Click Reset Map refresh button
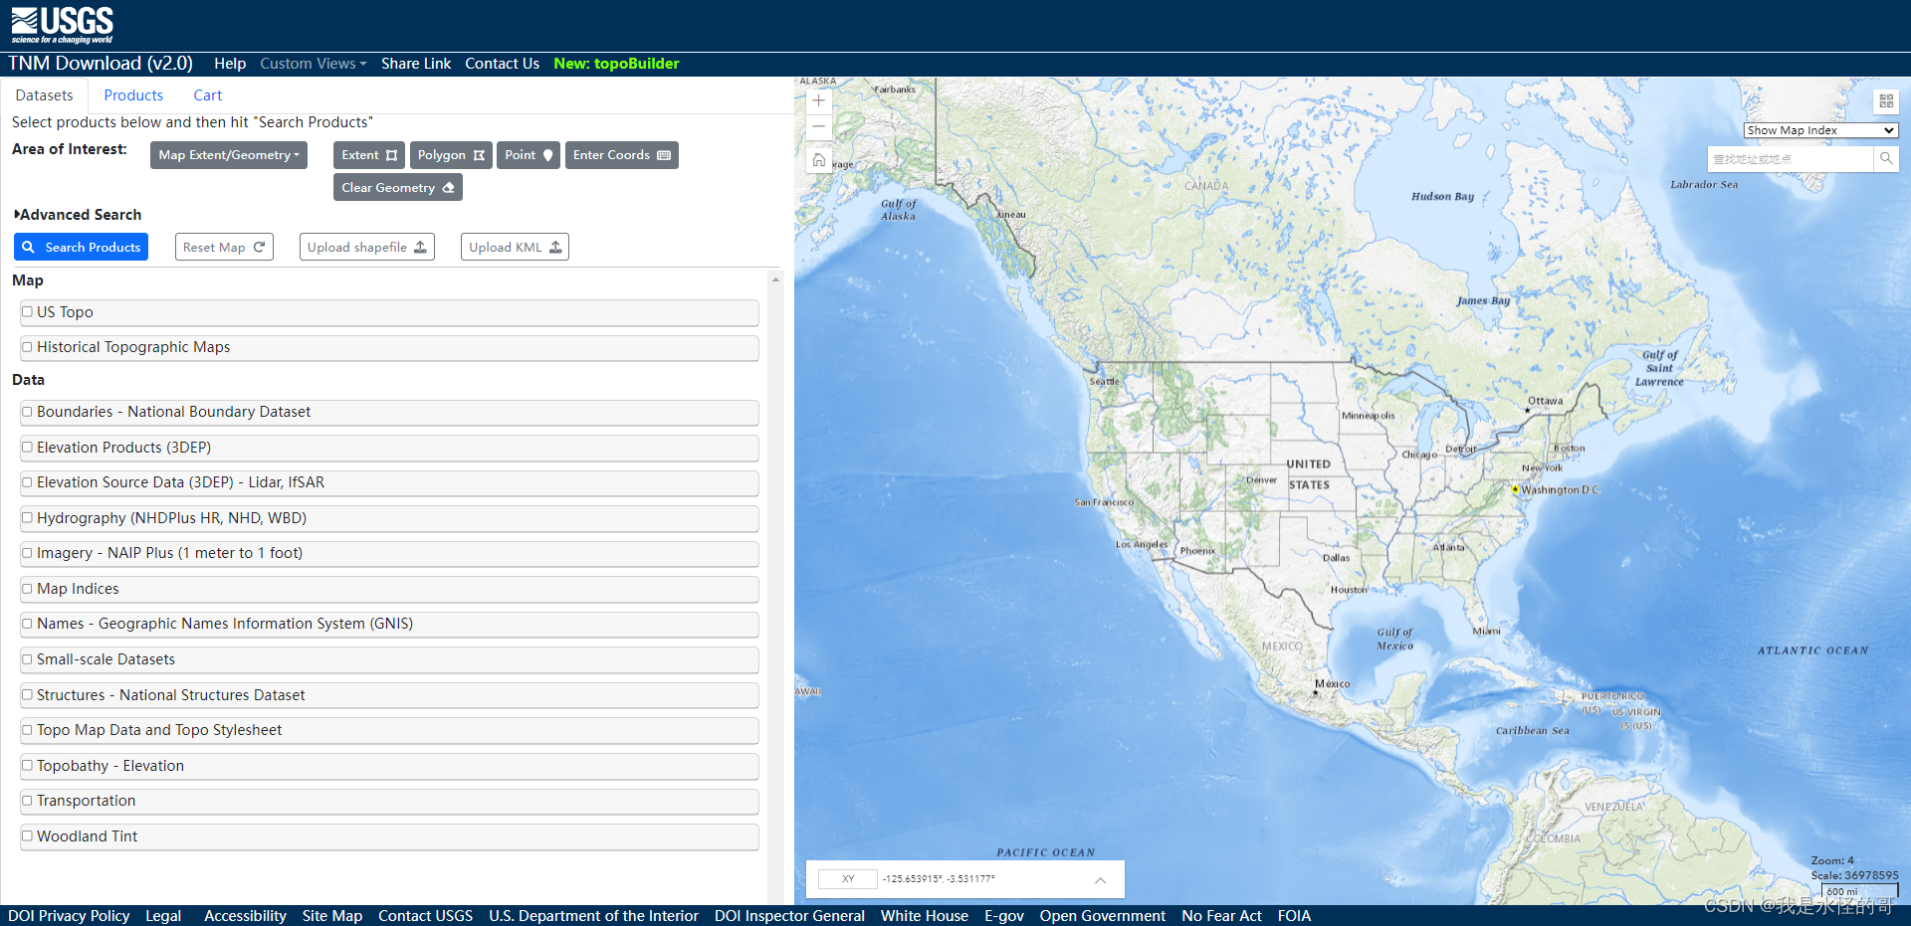This screenshot has height=926, width=1911. point(224,248)
